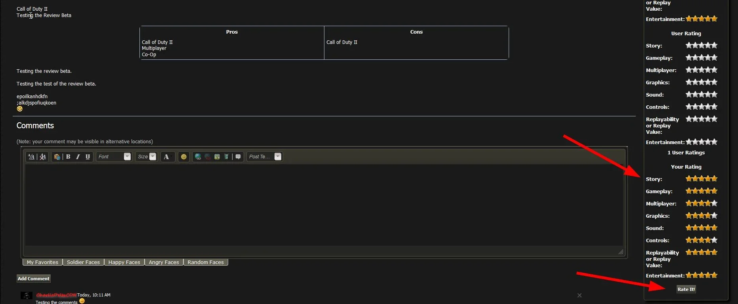Open the Size dropdown
The image size is (738, 304).
click(x=146, y=157)
